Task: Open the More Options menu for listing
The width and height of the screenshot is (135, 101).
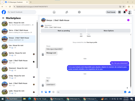Action: click(109, 31)
